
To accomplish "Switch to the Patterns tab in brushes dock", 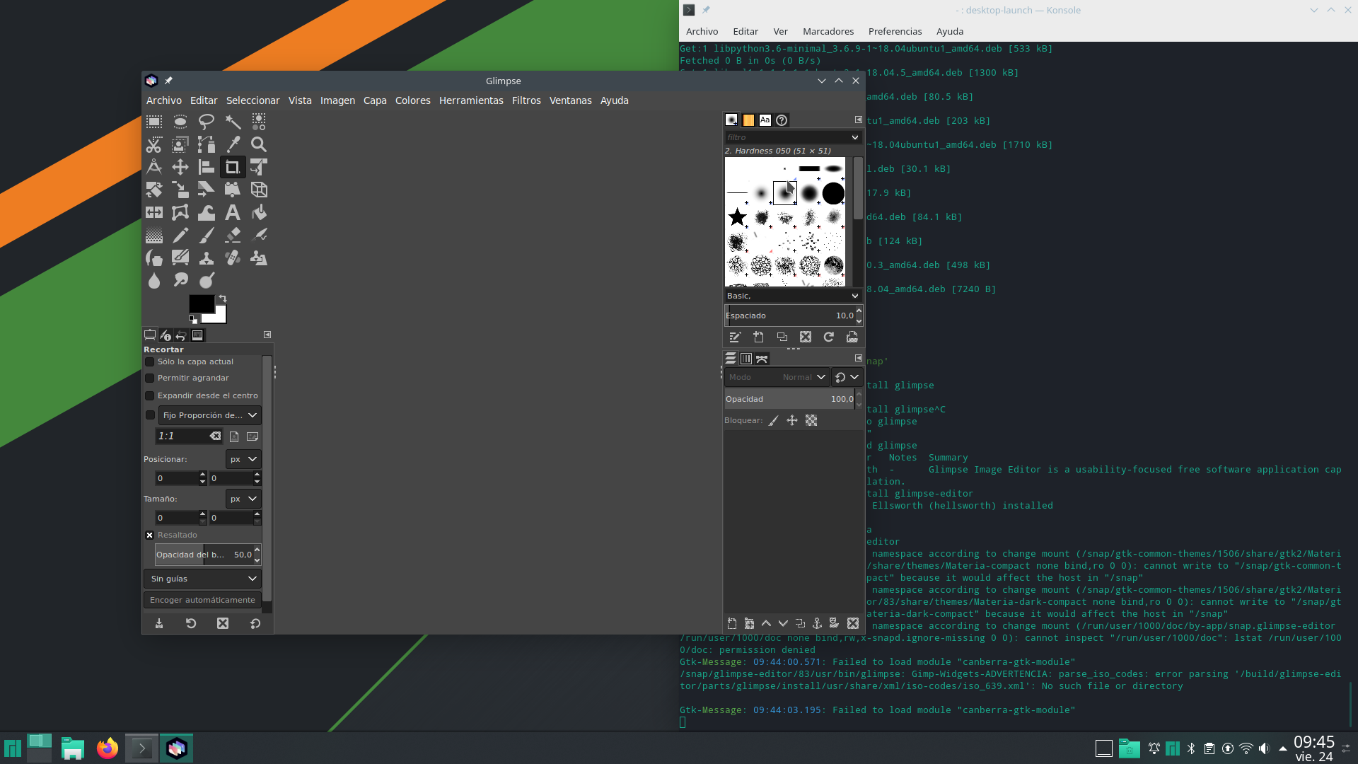I will tap(748, 120).
